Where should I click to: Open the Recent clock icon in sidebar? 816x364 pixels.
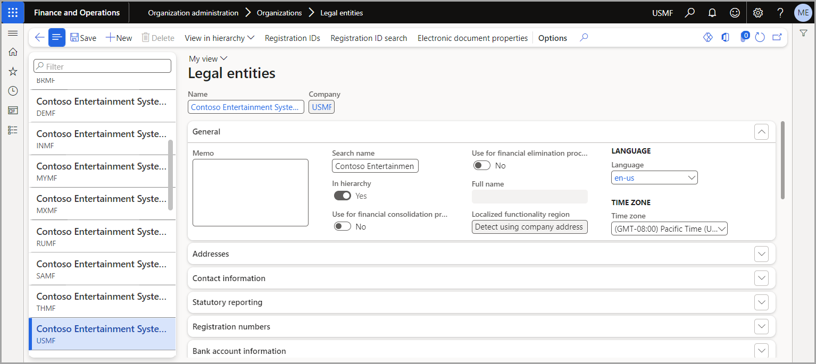13,91
